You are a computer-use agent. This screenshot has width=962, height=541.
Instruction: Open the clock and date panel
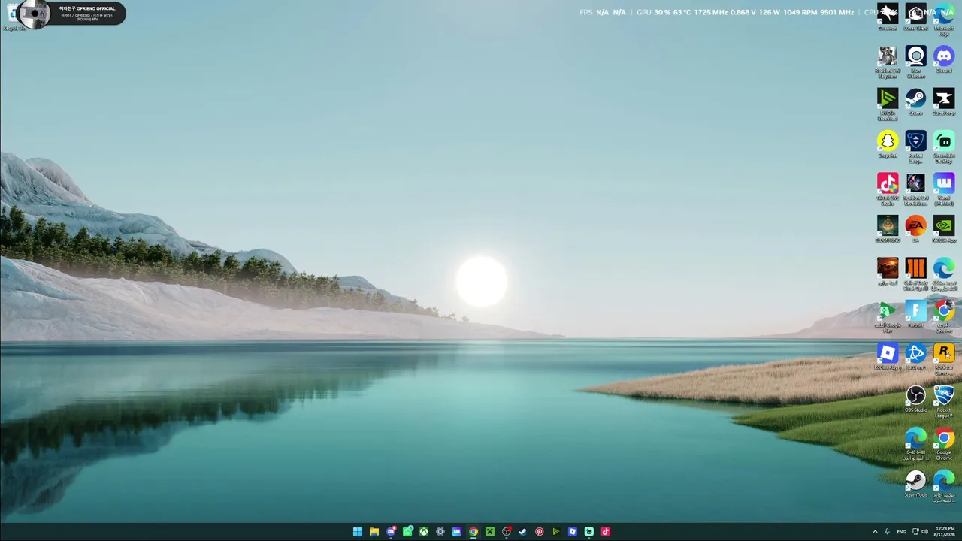tap(945, 532)
